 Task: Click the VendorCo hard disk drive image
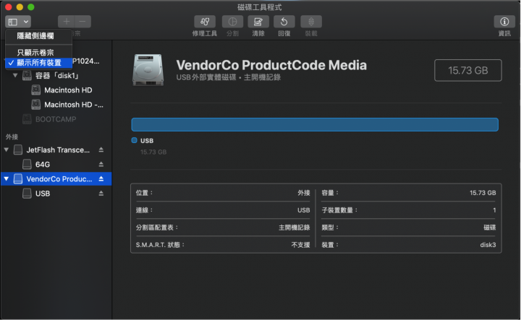pos(148,70)
